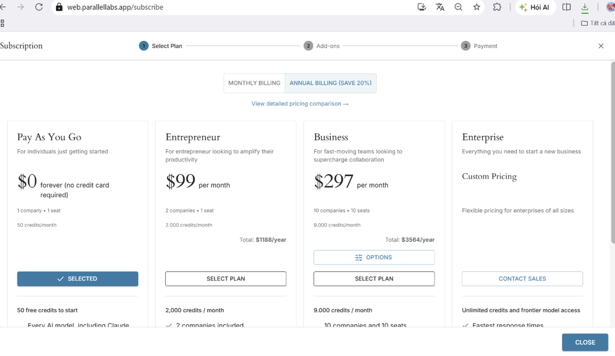
Task: Select the Entrepreneur plan
Action: pyautogui.click(x=226, y=278)
